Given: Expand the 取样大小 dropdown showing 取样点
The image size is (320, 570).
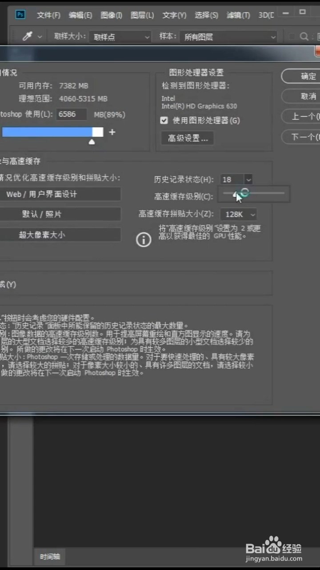Looking at the screenshot, I should pos(120,37).
